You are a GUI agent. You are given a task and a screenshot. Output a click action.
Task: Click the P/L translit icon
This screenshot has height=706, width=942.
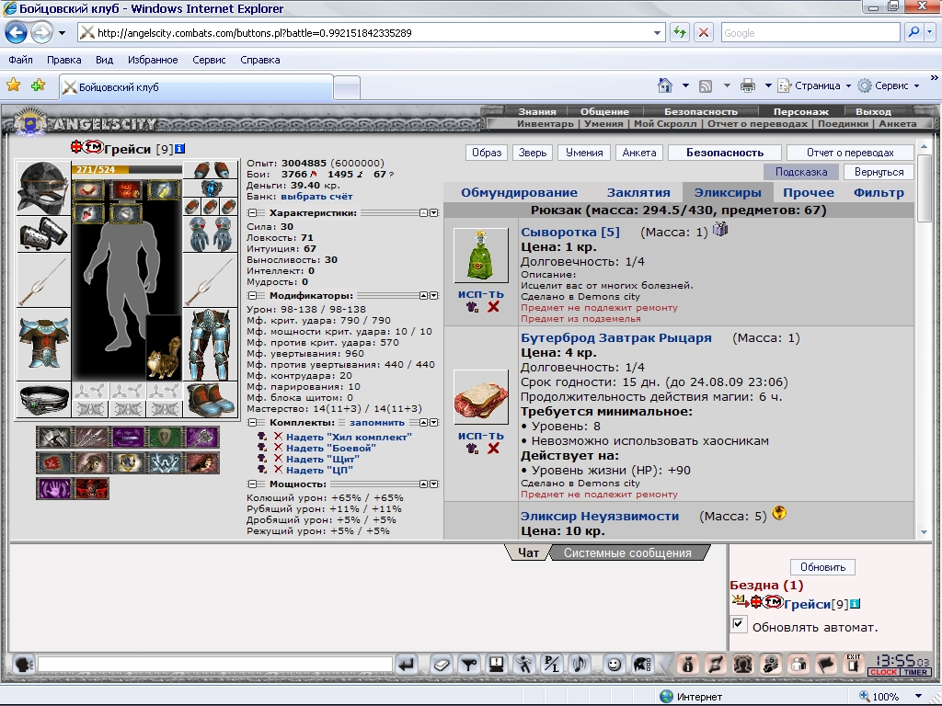coord(552,665)
